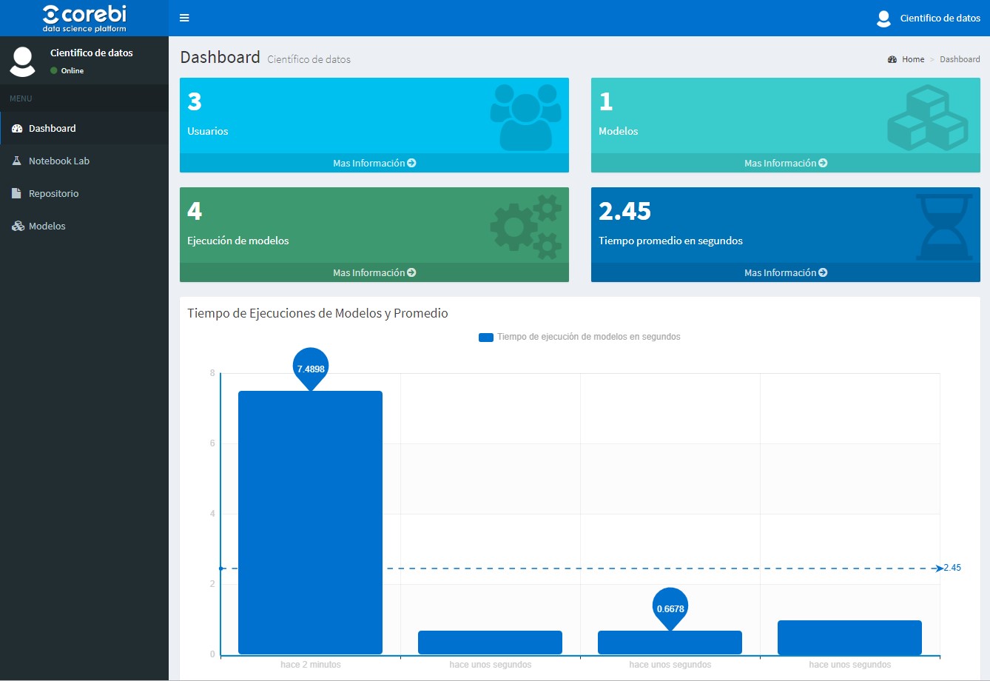Click the hourglass icon on Tiempo promedio card

tap(944, 227)
